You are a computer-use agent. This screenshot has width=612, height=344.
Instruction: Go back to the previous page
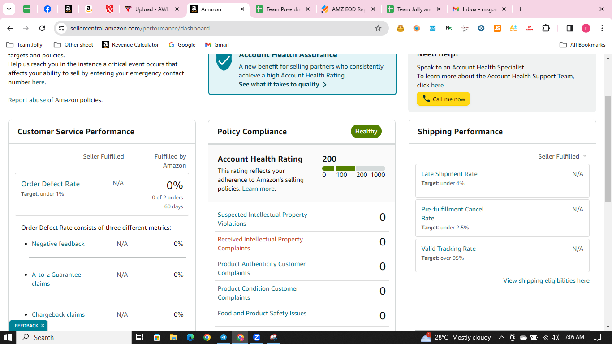click(x=10, y=28)
